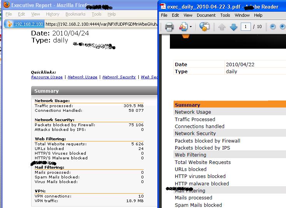Image resolution: width=286 pixels, height=208 pixels.
Task: Click the 58 077 connections handled value
Action: point(136,111)
